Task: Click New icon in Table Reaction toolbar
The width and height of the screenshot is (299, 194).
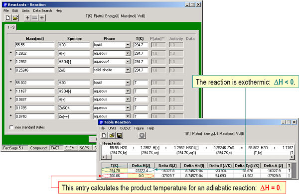Action: coord(104,135)
